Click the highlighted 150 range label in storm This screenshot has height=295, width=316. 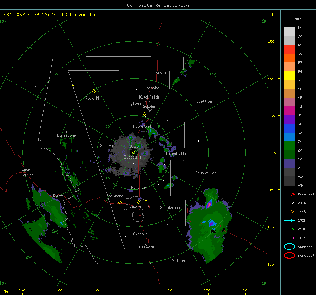[x=212, y=232]
